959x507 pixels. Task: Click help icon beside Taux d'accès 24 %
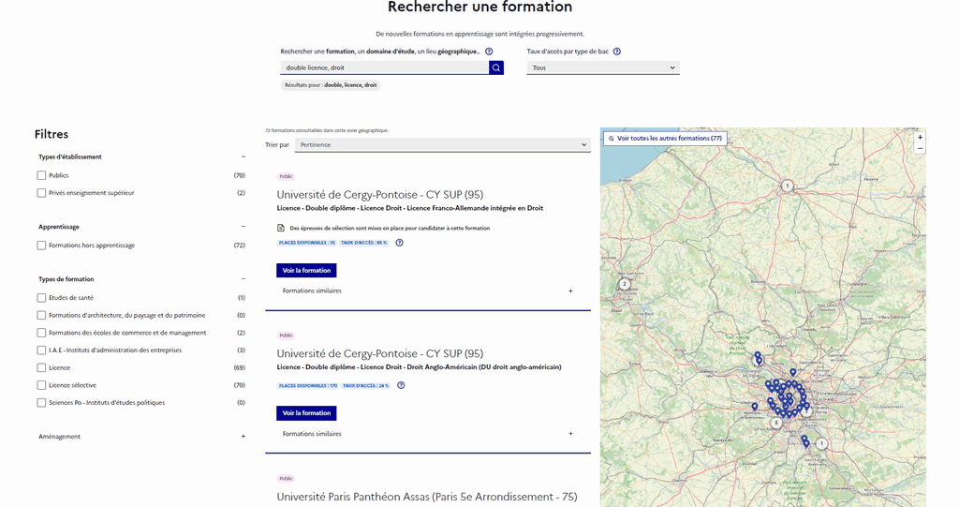[x=401, y=385]
